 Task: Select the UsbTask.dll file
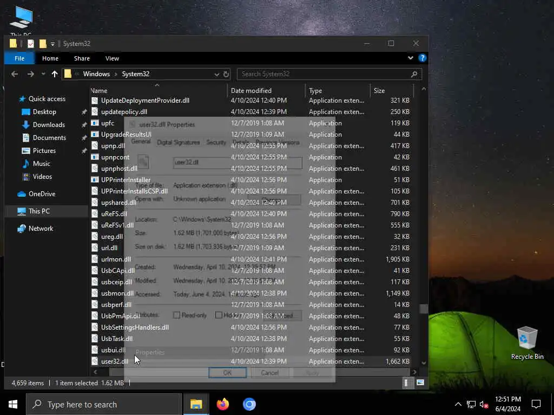click(x=117, y=339)
